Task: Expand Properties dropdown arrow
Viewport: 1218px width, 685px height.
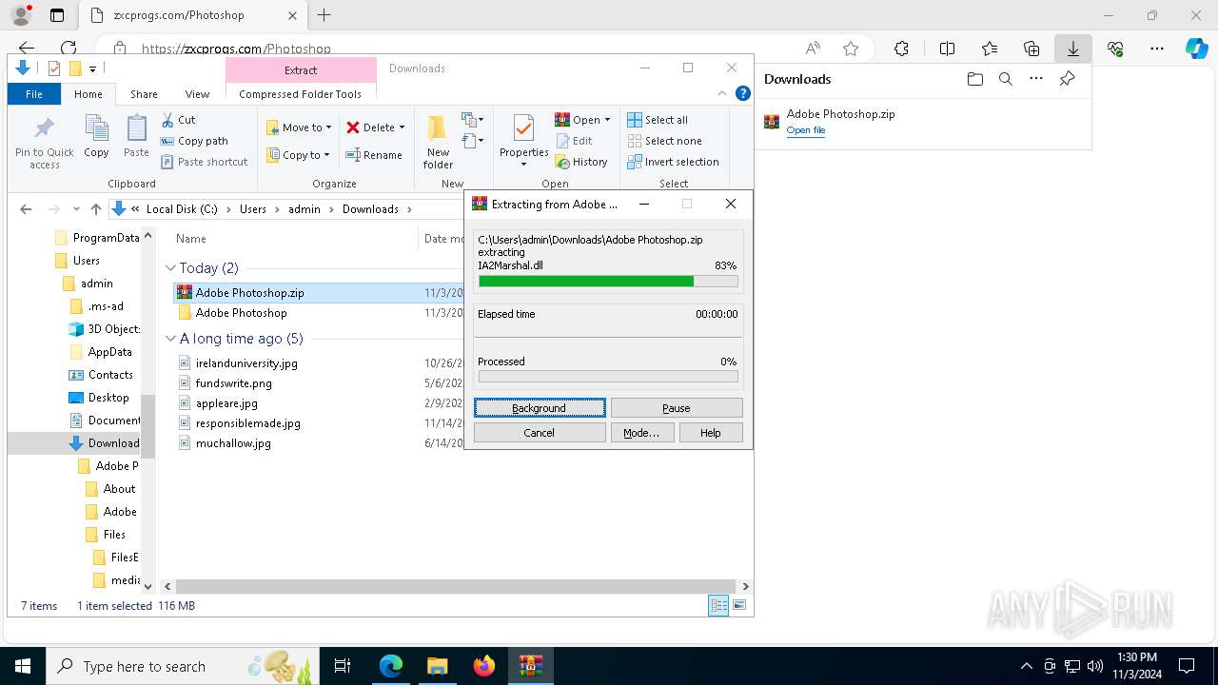Action: [524, 165]
